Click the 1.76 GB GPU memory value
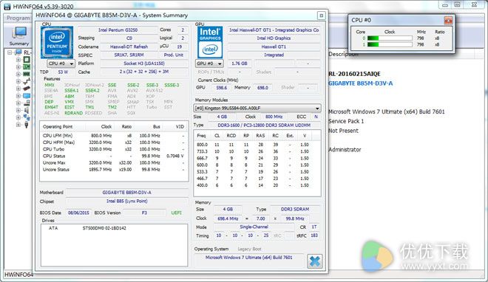This screenshot has height=282, width=488. click(239, 63)
